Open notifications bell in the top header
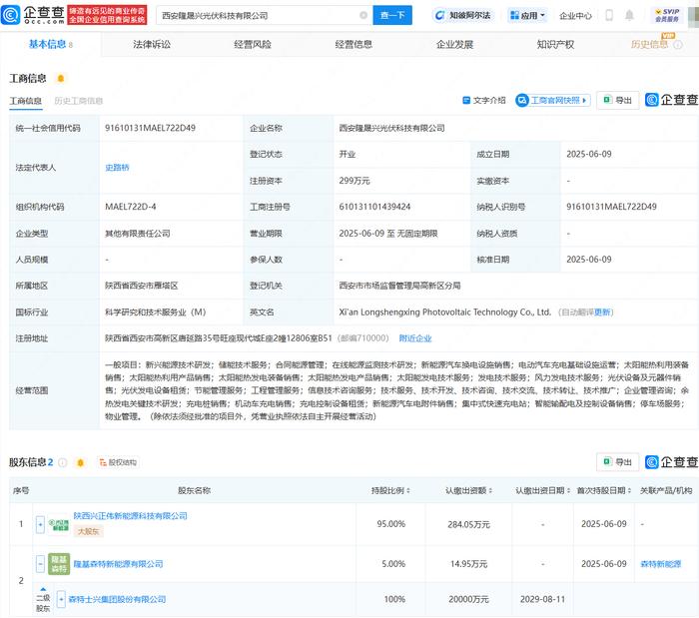Image resolution: width=699 pixels, height=618 pixels. (629, 15)
